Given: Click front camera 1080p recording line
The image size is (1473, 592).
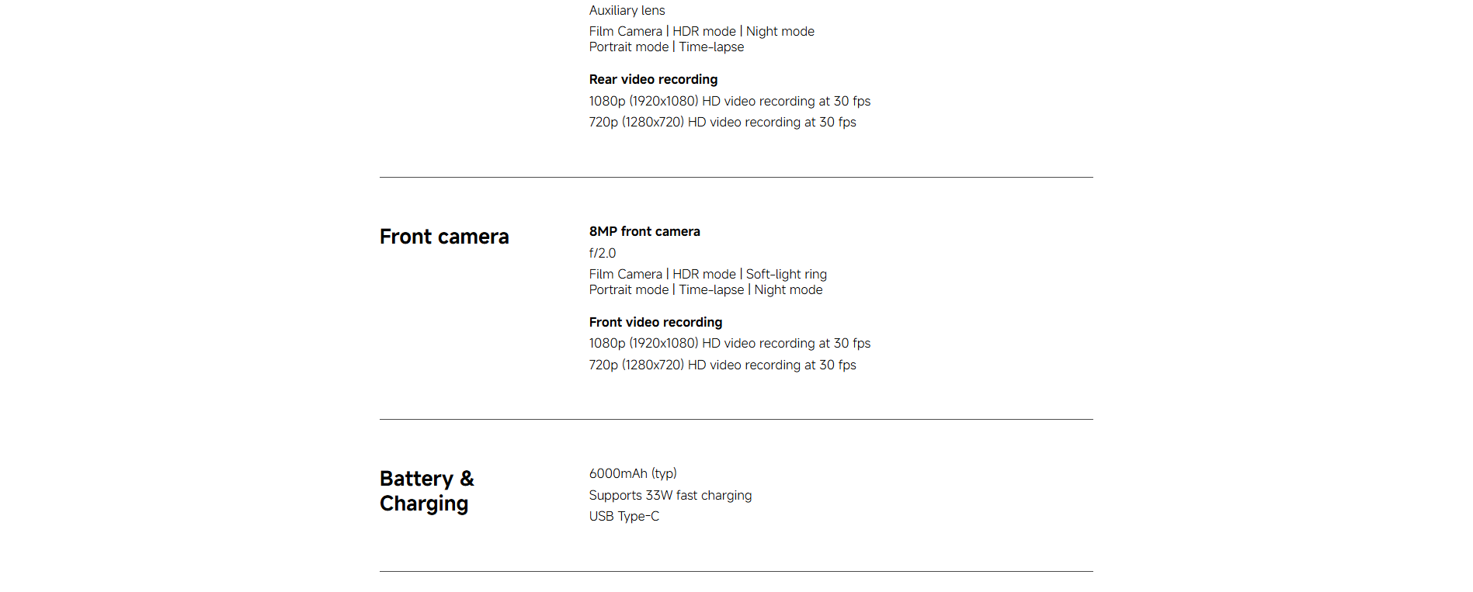Looking at the screenshot, I should click(x=730, y=343).
